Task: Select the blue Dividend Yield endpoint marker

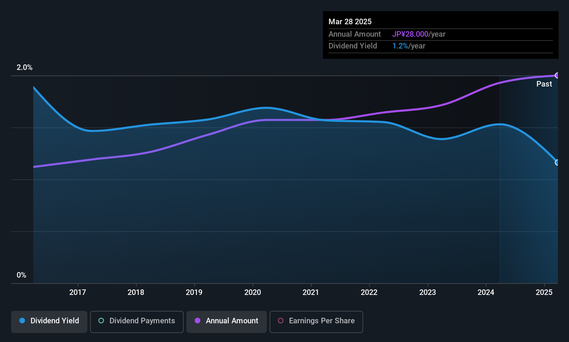Action: (557, 162)
